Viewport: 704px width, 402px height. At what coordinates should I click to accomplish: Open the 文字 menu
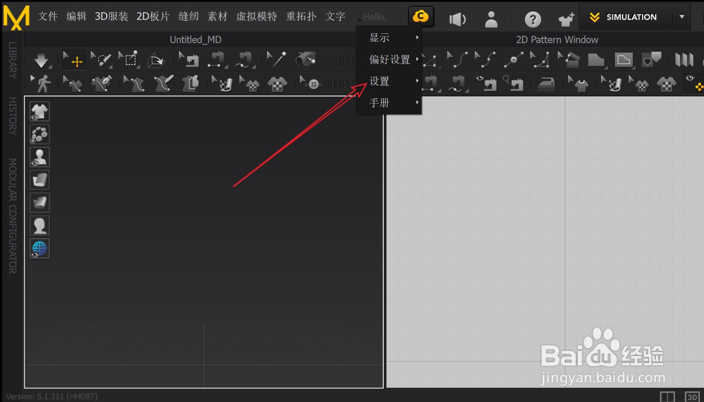coord(335,17)
